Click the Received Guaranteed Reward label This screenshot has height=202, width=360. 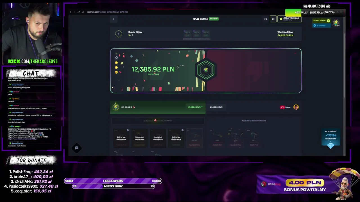pos(254,121)
